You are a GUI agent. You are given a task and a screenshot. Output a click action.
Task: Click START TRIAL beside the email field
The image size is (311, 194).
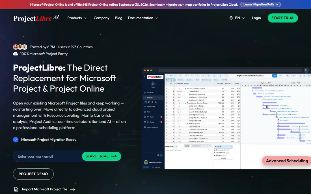[x=101, y=156]
